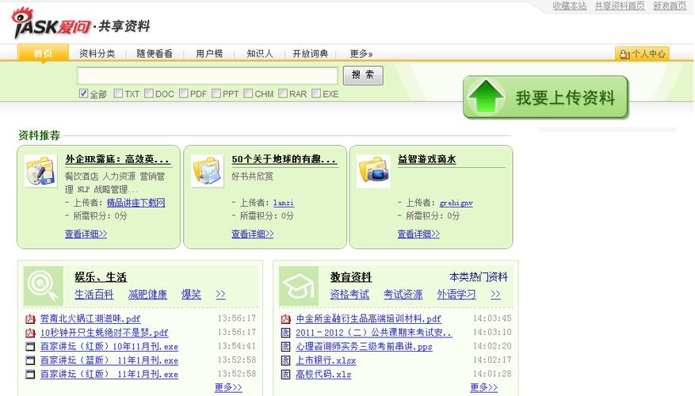The width and height of the screenshot is (695, 396).
Task: Open the 用户榜 tab
Action: [209, 54]
